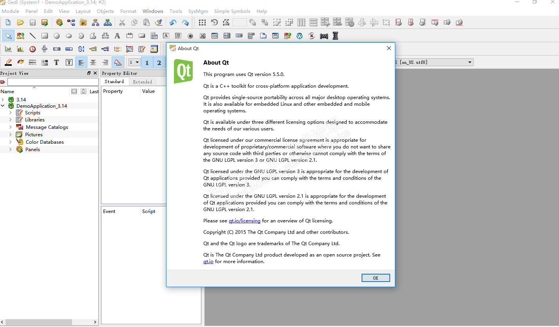
Task: Expand the Panels folder
Action: (x=11, y=149)
